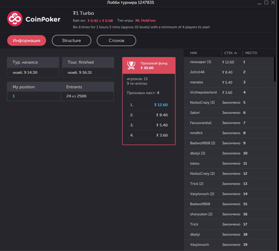
Task: Click the Re-Entries for 1 hours description
Action: pyautogui.click(x=141, y=27)
